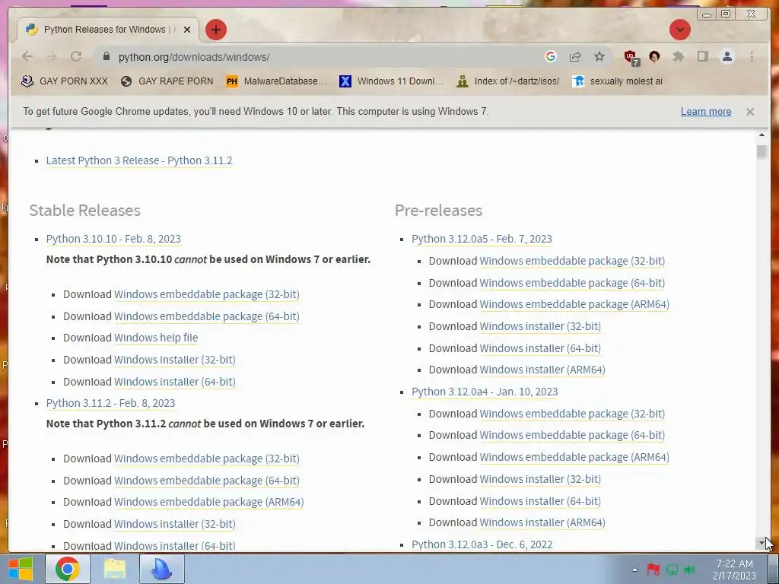The height and width of the screenshot is (584, 779).
Task: Download Python 3.11.2 embeddable package (64-bit)
Action: tap(207, 481)
